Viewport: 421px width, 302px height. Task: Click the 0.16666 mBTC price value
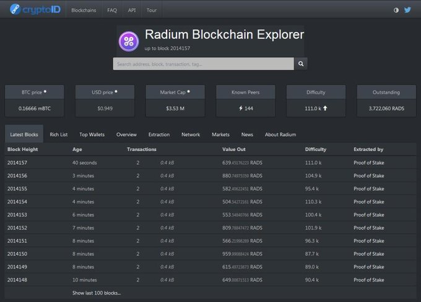click(35, 108)
